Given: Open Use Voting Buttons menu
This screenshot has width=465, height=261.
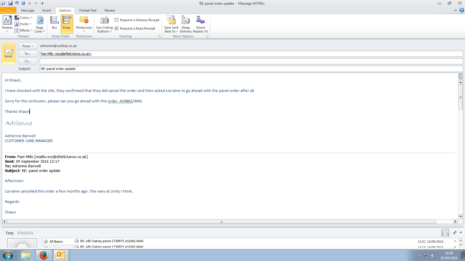Looking at the screenshot, I should (x=104, y=24).
